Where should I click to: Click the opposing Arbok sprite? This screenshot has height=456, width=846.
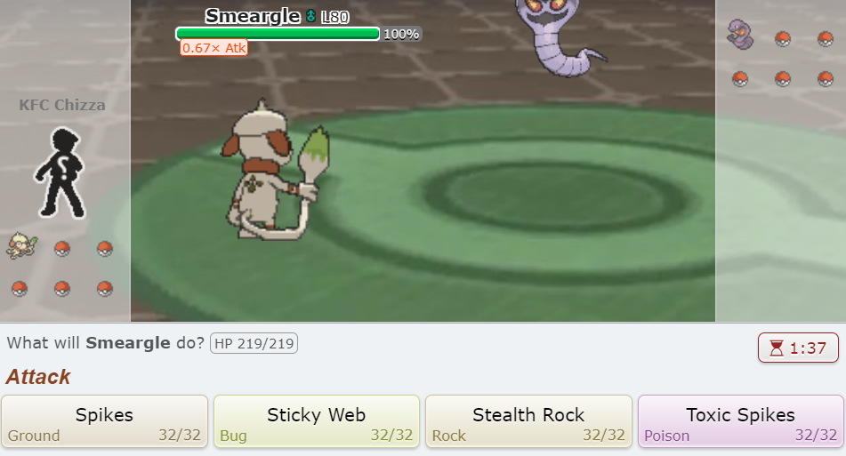[x=559, y=36]
